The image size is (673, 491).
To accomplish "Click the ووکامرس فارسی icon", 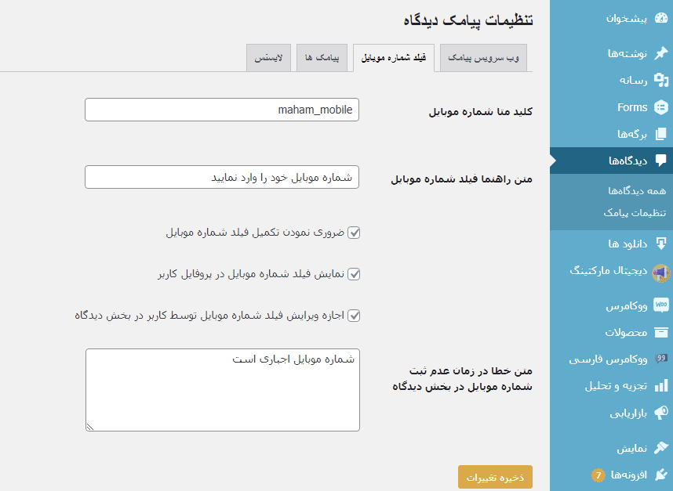I will tap(661, 359).
